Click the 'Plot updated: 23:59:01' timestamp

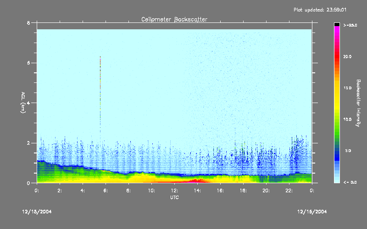[x=320, y=10]
